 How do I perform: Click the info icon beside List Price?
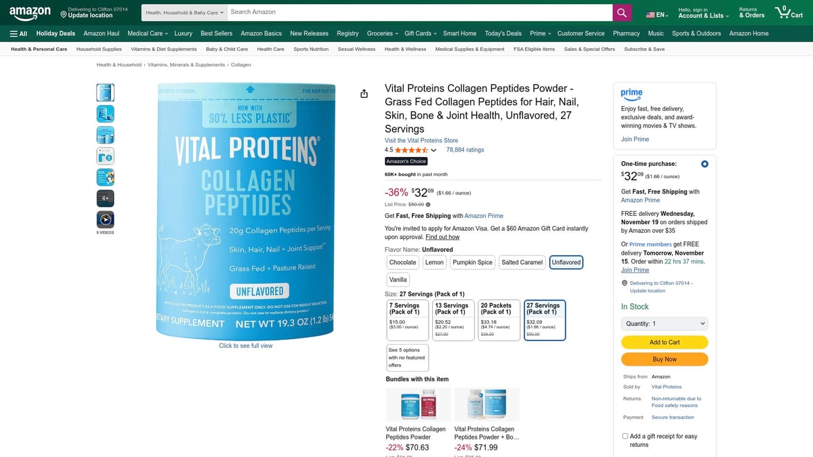coord(428,204)
